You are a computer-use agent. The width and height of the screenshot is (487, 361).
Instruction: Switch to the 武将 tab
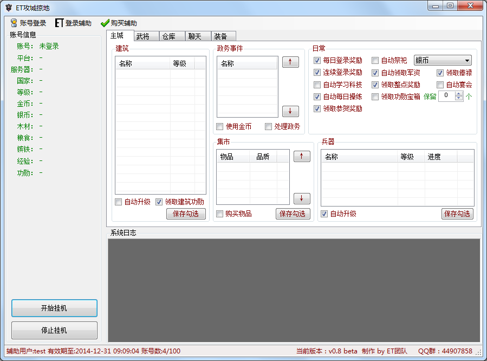tap(147, 36)
